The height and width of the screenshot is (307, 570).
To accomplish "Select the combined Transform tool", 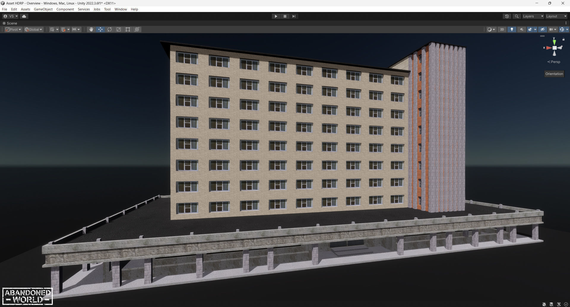I will (137, 29).
